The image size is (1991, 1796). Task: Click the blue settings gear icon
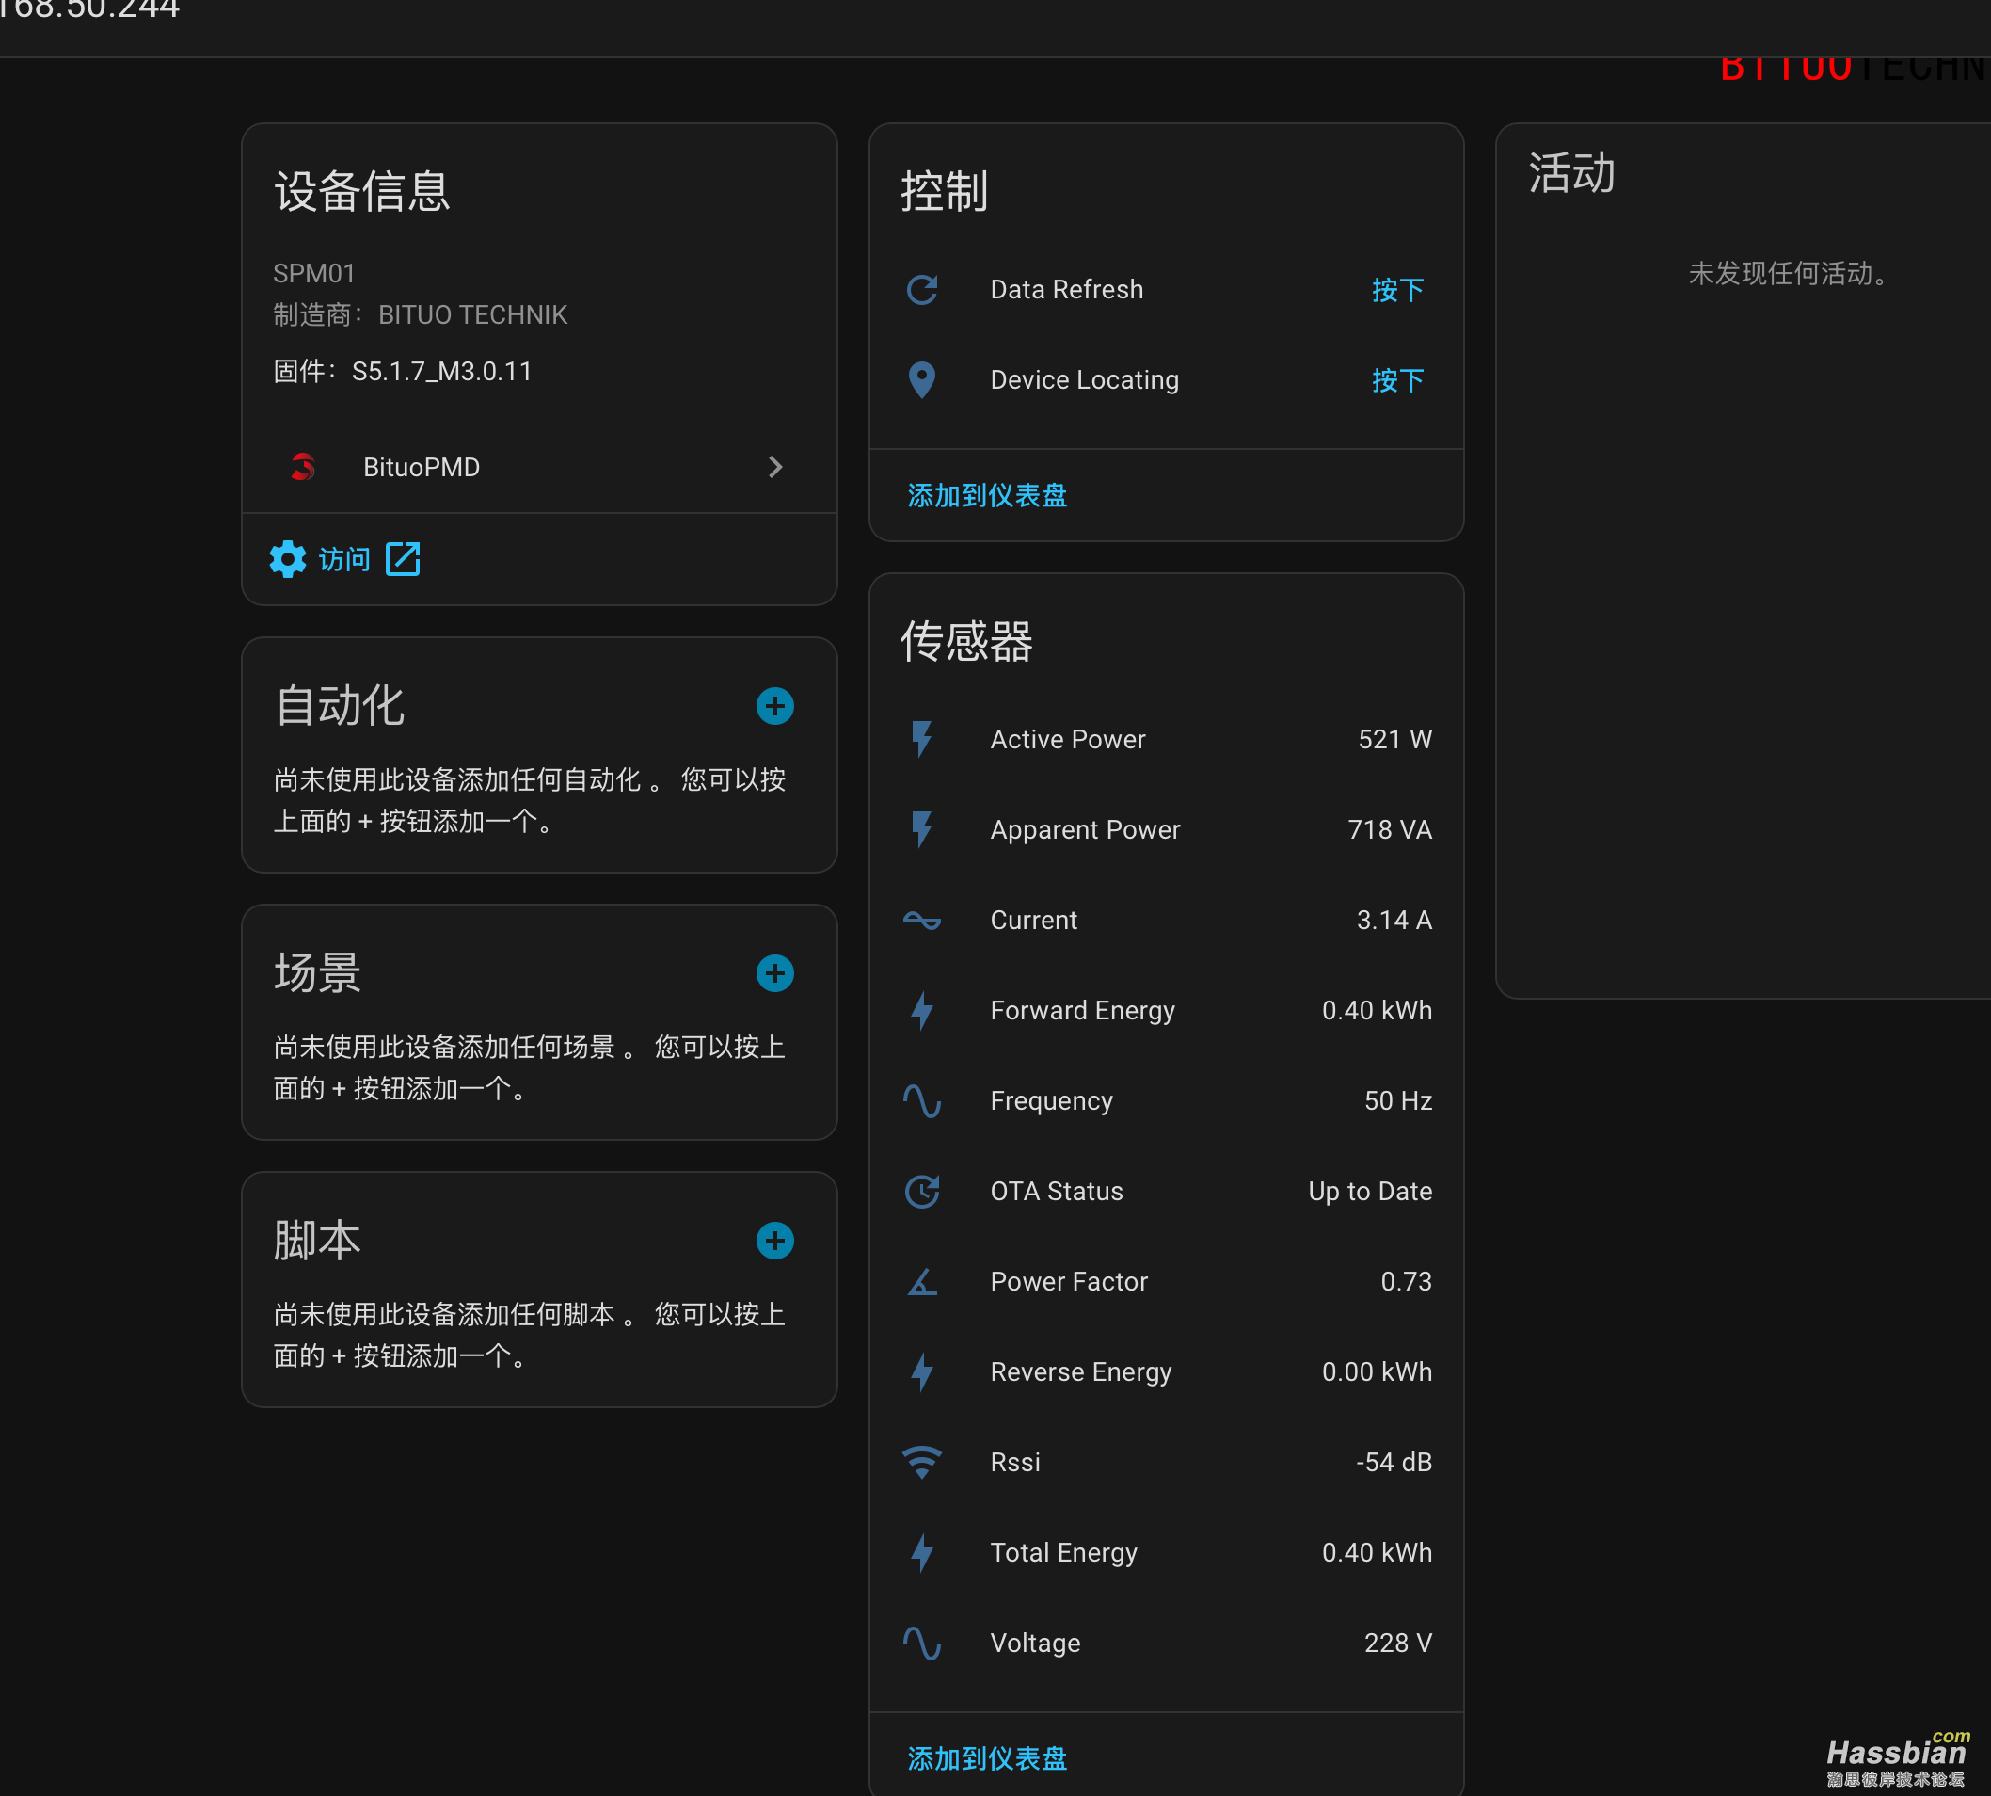coord(287,559)
